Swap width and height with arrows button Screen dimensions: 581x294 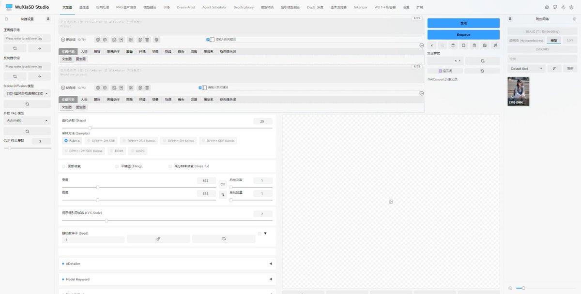coord(223,194)
